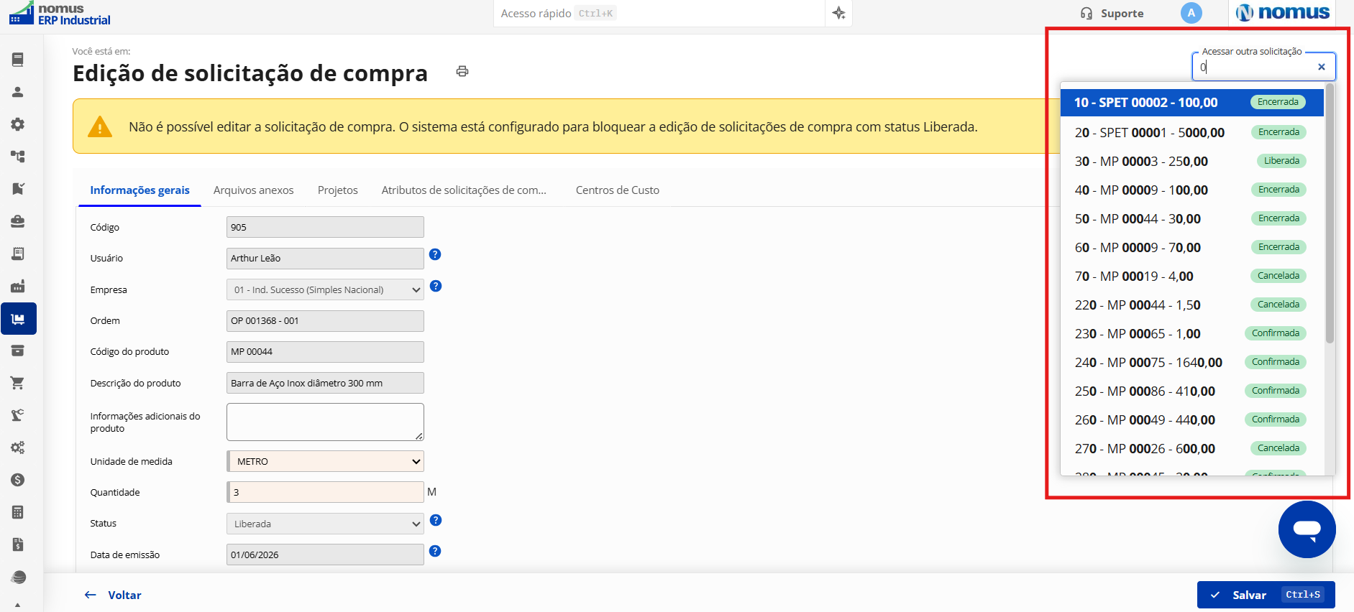The height and width of the screenshot is (612, 1354).
Task: Open the archive box icon in sidebar
Action: click(x=18, y=351)
